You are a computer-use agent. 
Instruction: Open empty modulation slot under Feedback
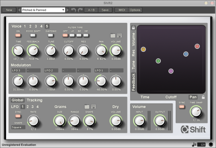[x=34, y=70]
